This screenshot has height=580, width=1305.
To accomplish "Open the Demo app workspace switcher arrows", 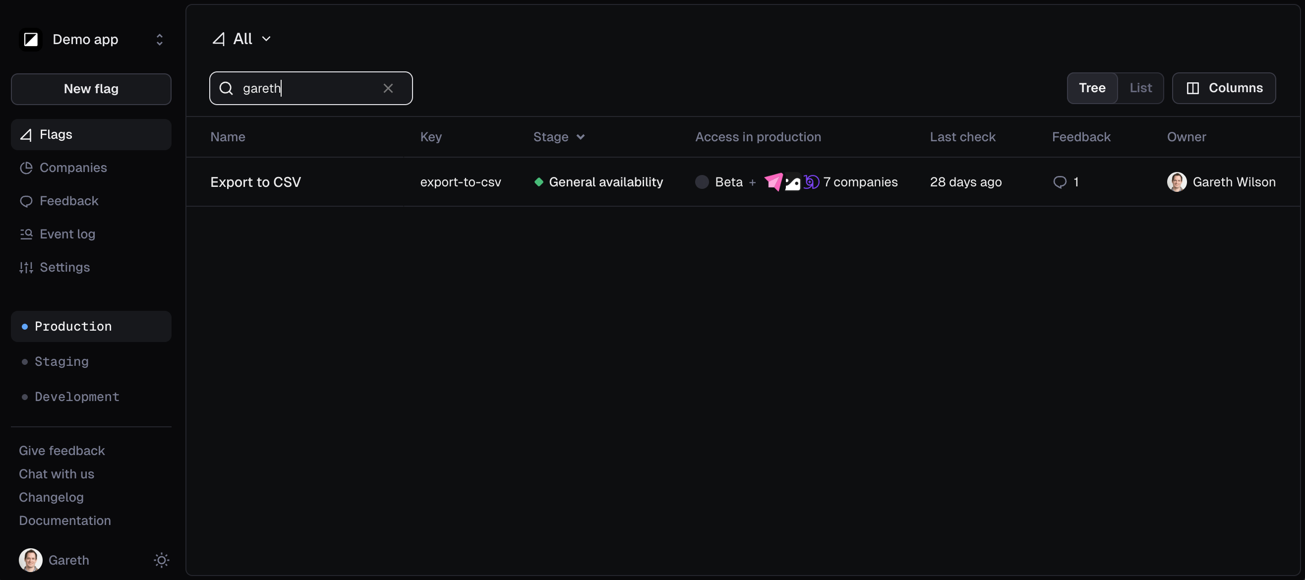I will point(160,40).
